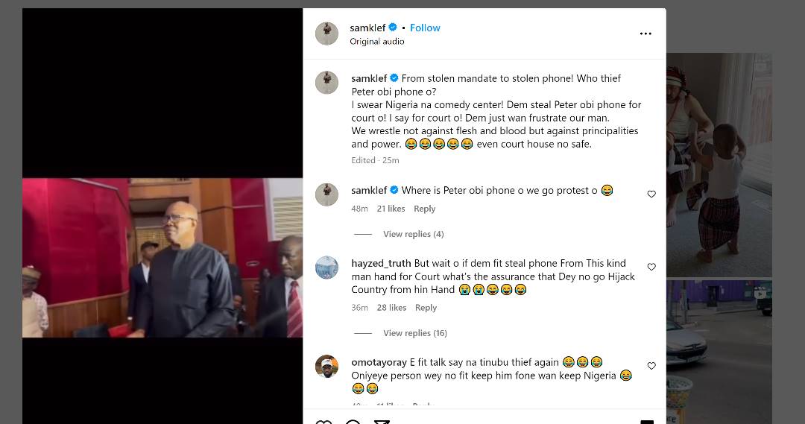Expand View replies (16)

pyautogui.click(x=415, y=333)
